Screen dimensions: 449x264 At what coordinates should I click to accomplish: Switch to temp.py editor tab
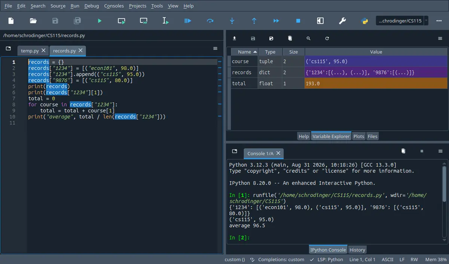coord(30,51)
